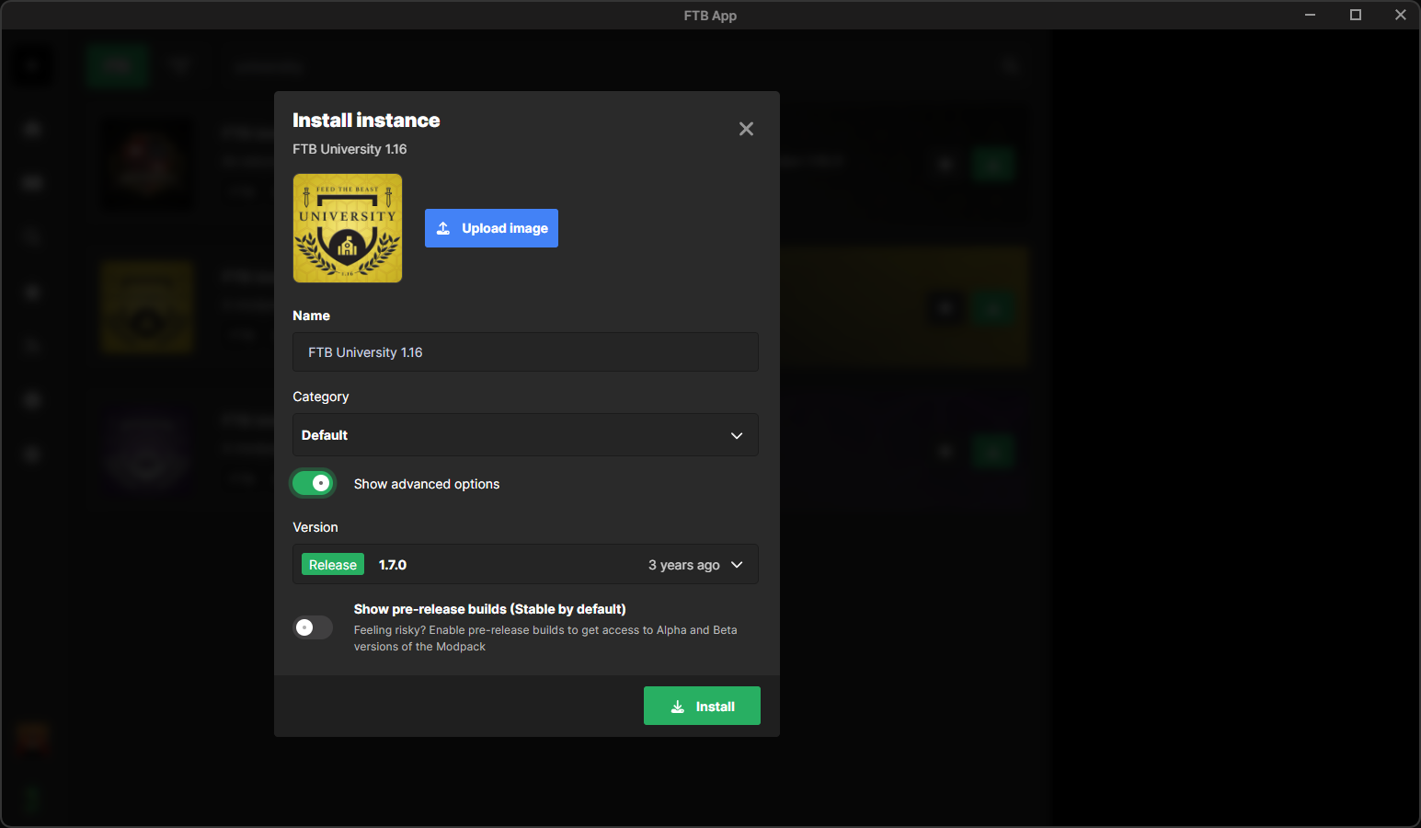Minimize the FTB App window
The width and height of the screenshot is (1421, 828).
[1310, 15]
